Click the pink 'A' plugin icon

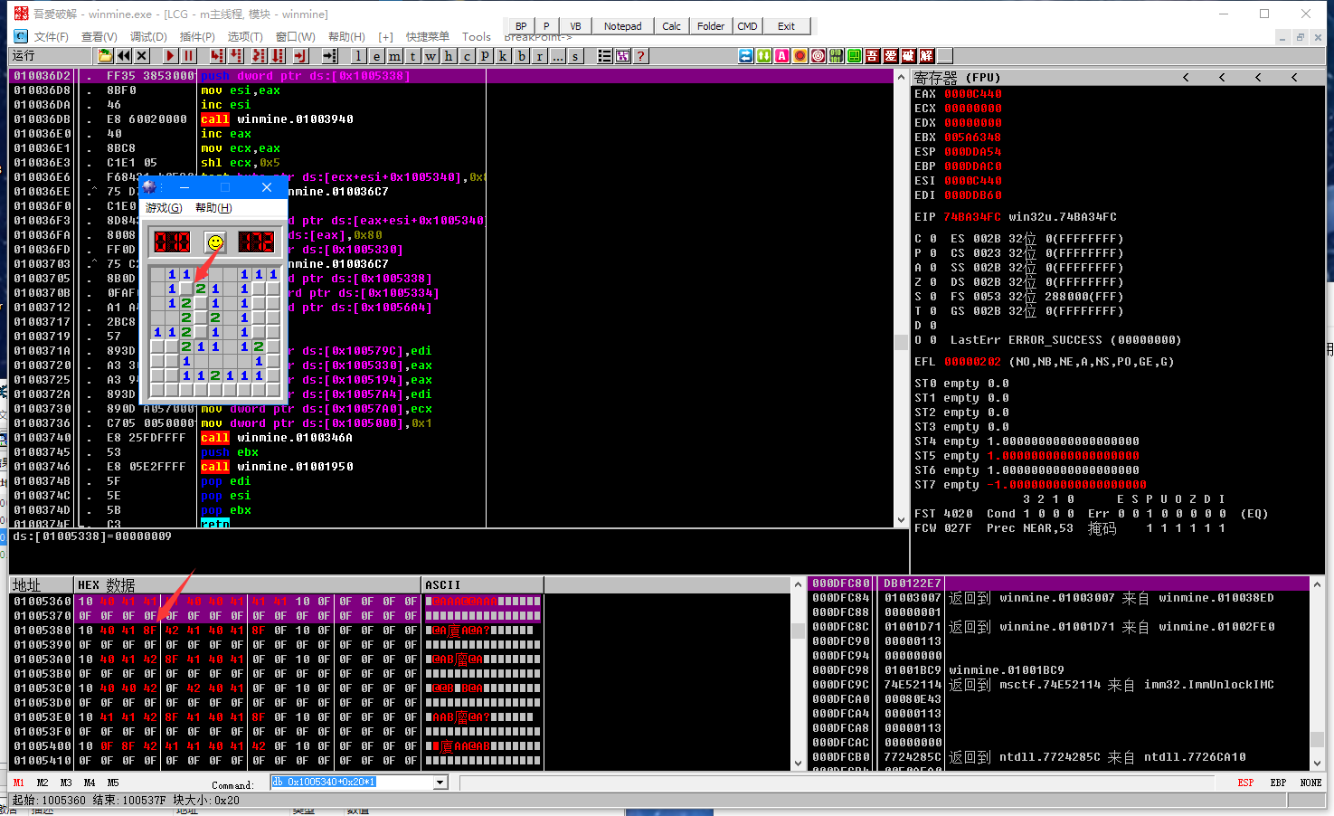[781, 55]
